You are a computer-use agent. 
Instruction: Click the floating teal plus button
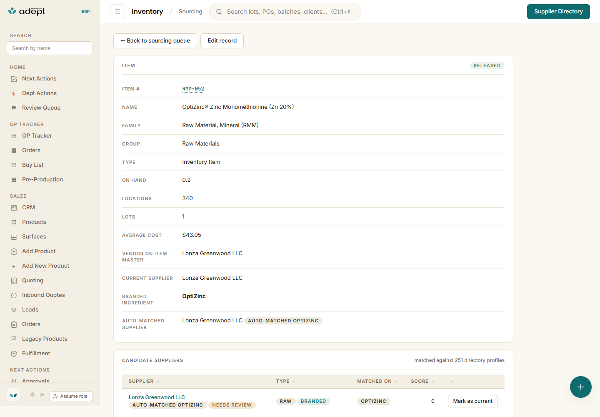[581, 387]
